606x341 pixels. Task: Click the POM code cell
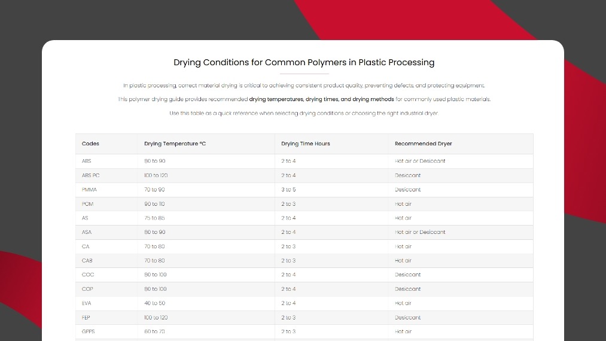[87, 204]
